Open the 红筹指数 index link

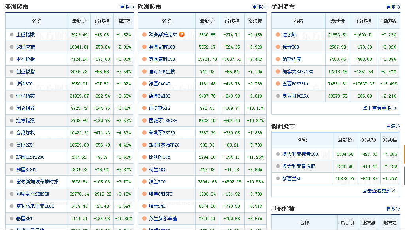[x=26, y=121]
